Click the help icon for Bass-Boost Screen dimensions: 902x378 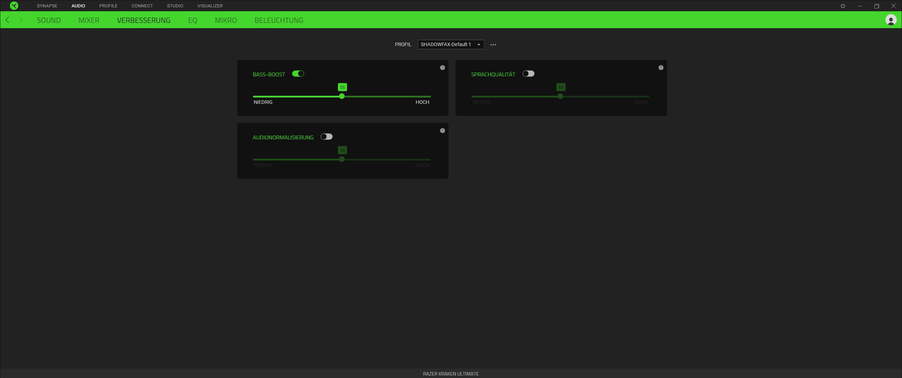click(443, 68)
